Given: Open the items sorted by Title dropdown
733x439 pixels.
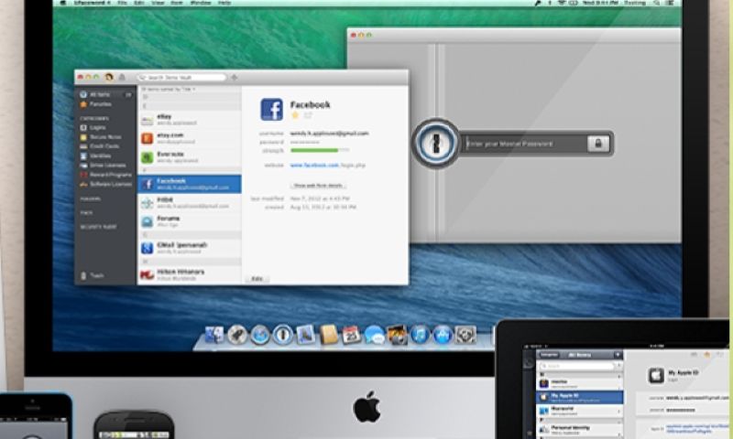Looking at the screenshot, I should coord(169,89).
